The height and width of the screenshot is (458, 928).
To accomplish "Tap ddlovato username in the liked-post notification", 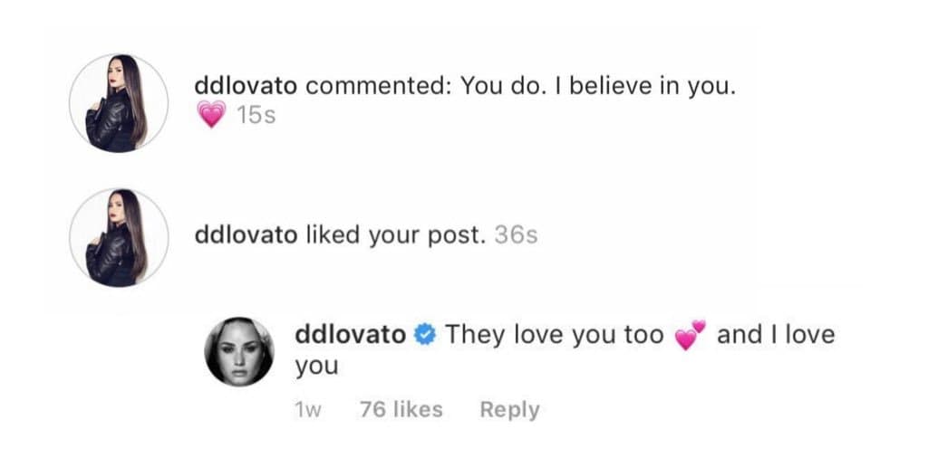I will 246,235.
